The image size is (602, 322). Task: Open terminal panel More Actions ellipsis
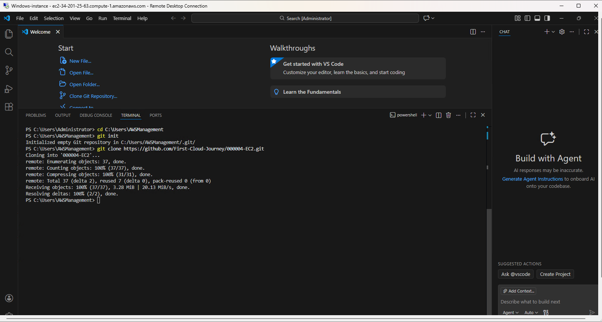pyautogui.click(x=458, y=115)
